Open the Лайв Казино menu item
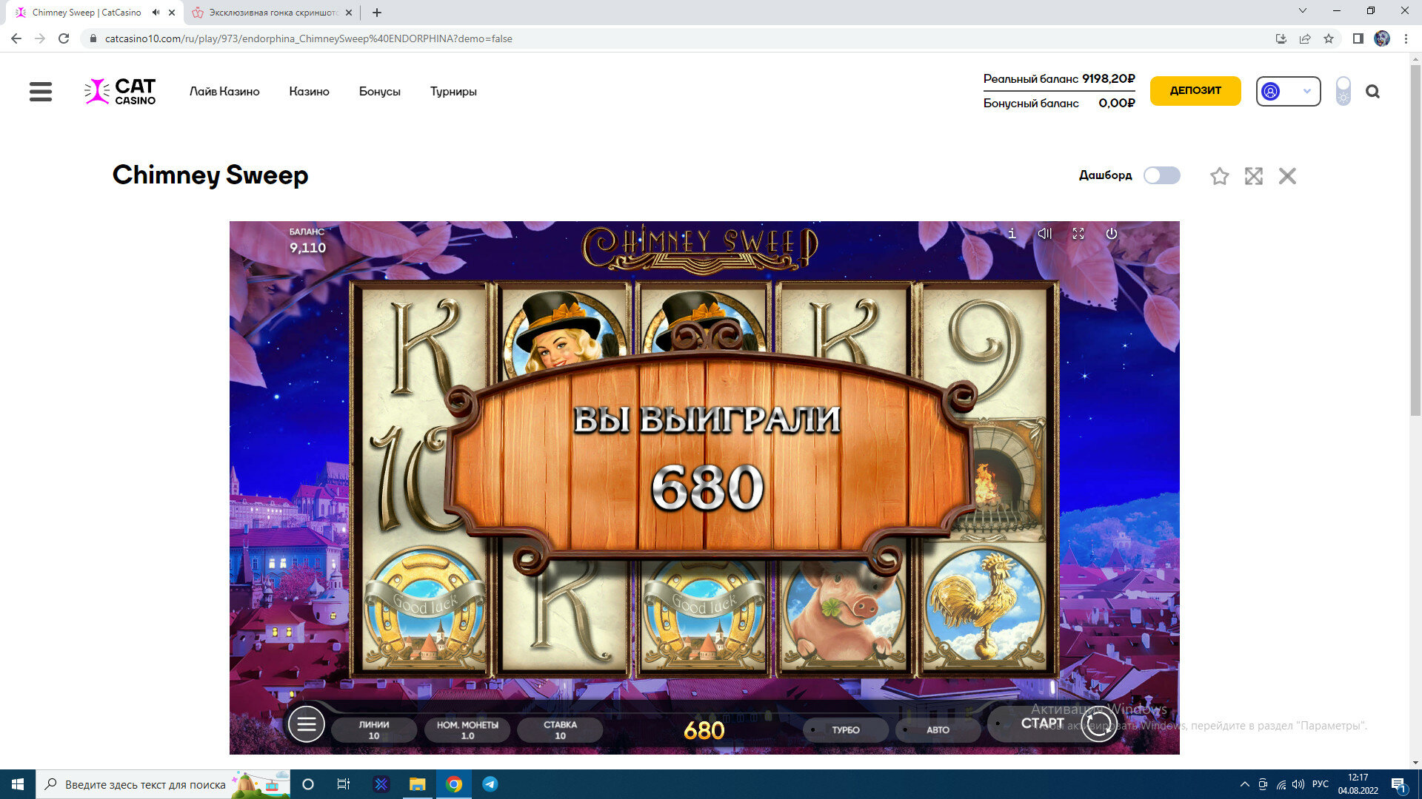The width and height of the screenshot is (1422, 799). [224, 92]
